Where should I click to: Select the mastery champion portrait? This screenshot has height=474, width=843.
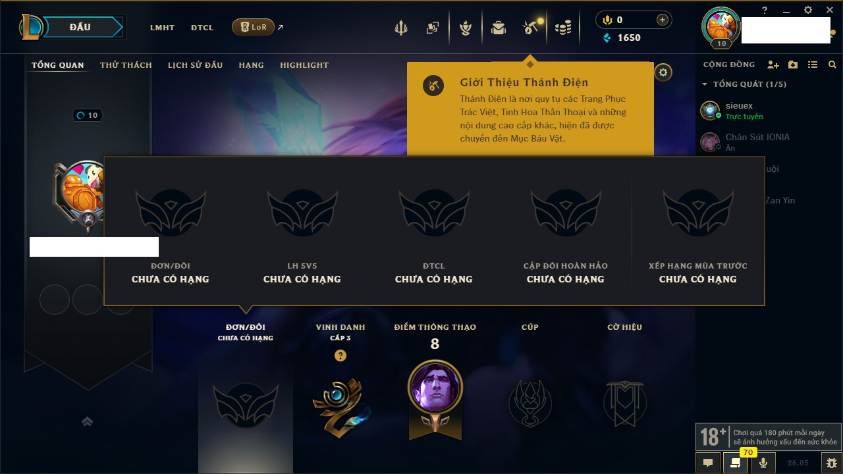(x=435, y=387)
